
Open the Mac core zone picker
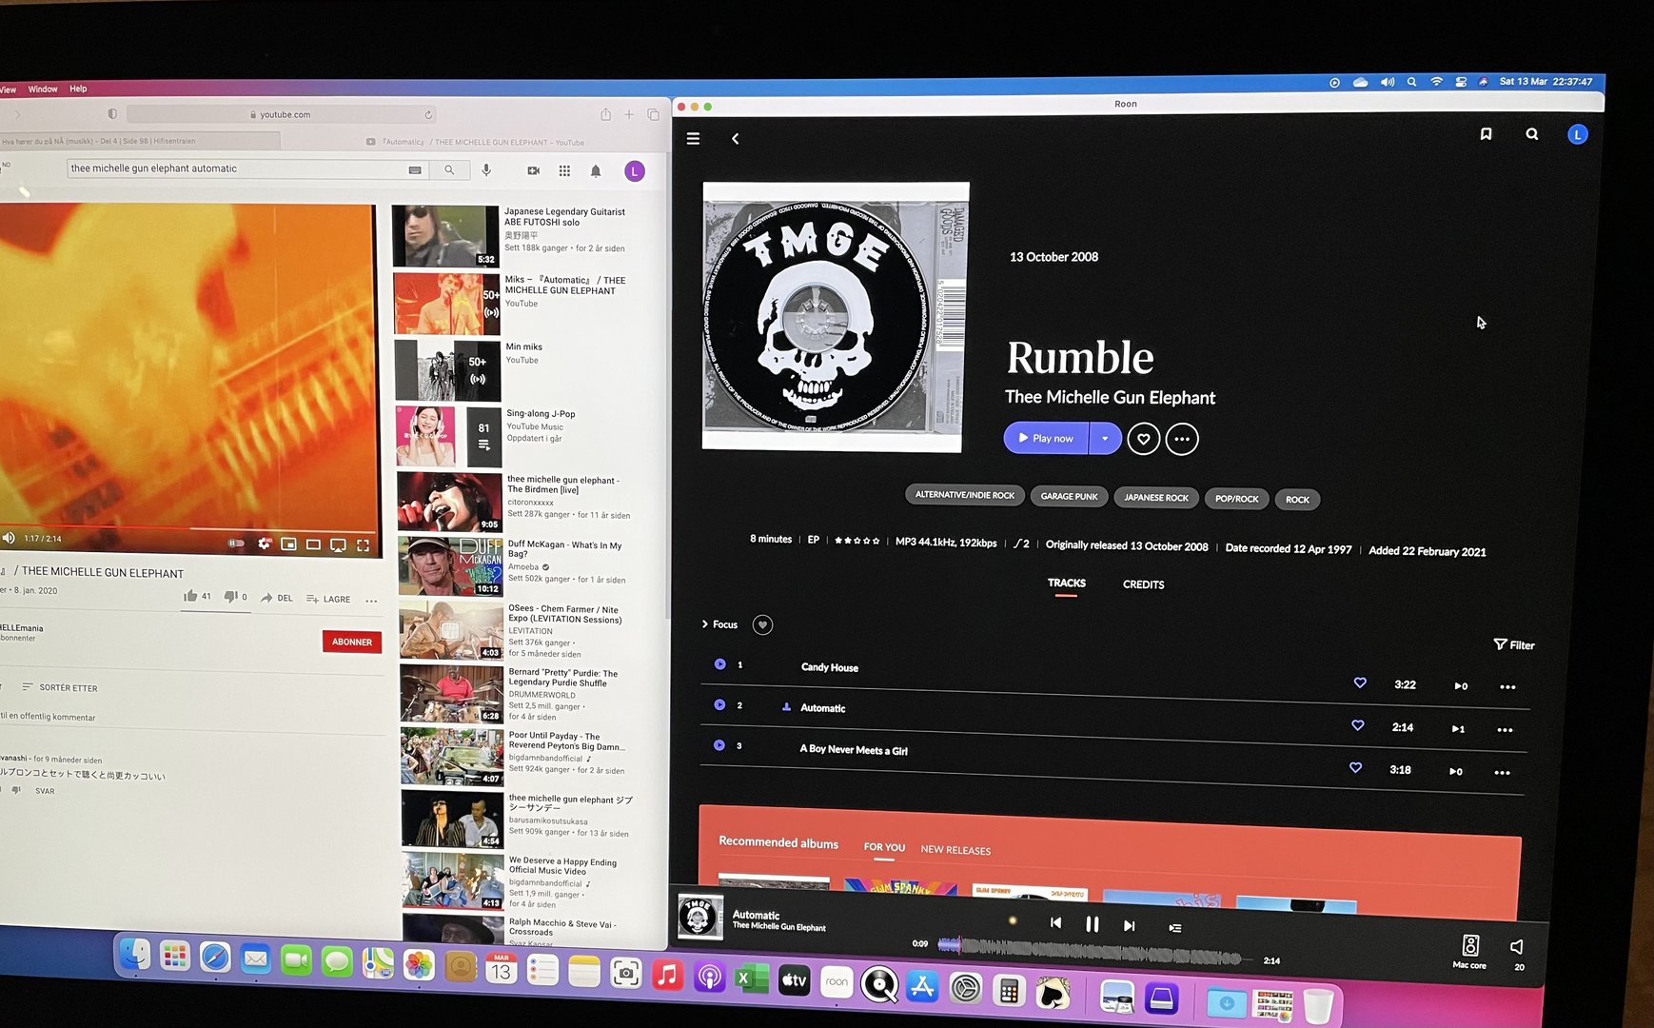[1470, 951]
